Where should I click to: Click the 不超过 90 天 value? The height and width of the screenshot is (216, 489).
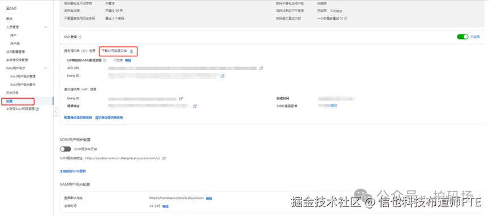tap(115, 11)
